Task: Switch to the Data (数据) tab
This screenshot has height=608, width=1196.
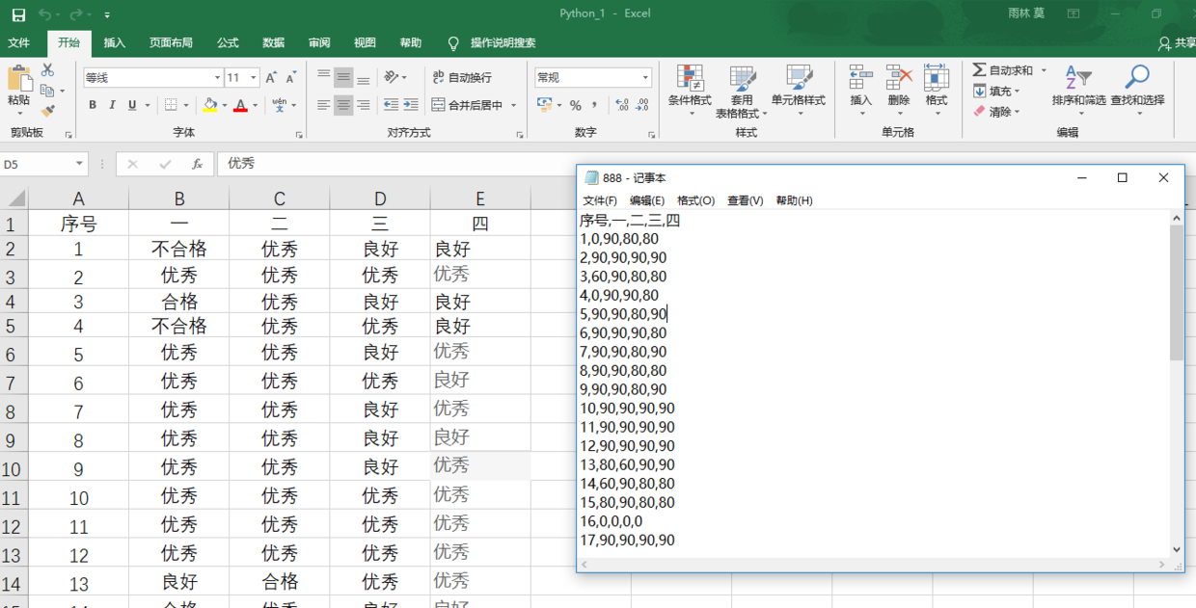Action: point(274,42)
